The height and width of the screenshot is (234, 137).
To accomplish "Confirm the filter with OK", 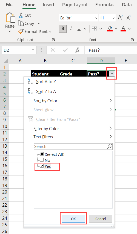I will click(73, 219).
